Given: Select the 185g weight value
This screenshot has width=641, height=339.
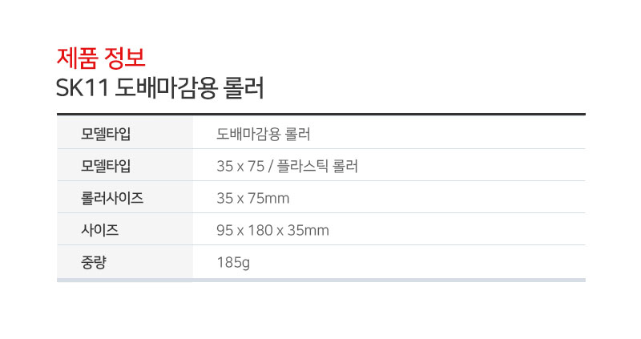Looking at the screenshot, I should 233,263.
